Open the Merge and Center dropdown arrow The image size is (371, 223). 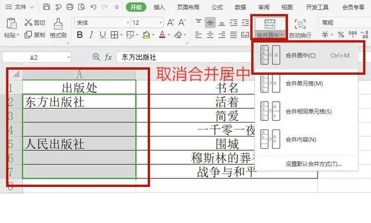point(282,35)
